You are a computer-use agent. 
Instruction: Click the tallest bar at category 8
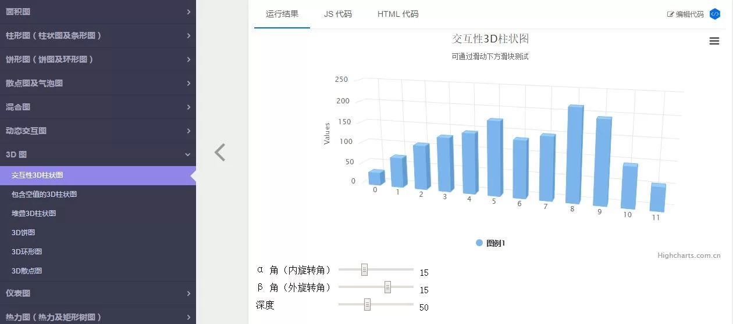click(574, 156)
